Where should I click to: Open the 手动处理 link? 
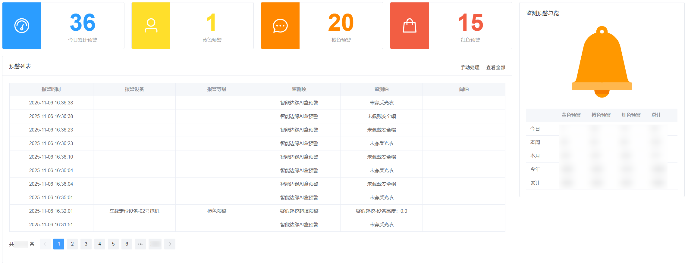(470, 68)
